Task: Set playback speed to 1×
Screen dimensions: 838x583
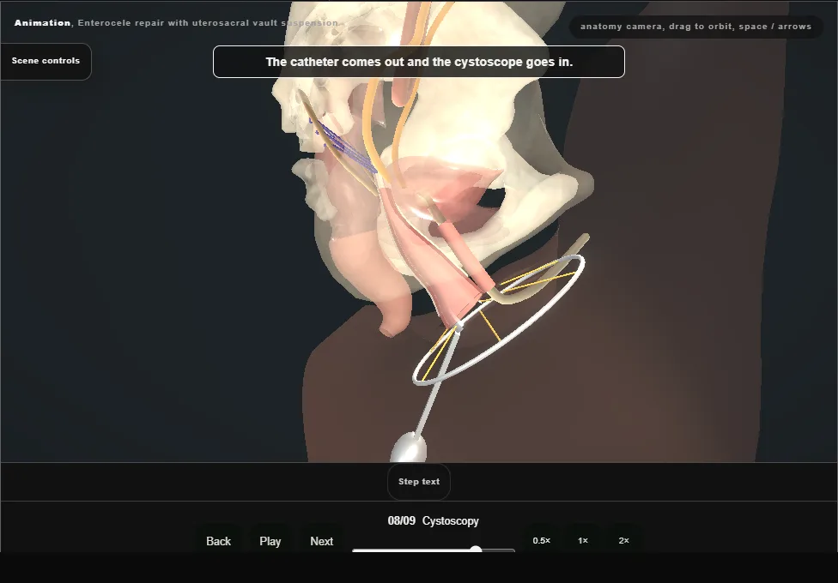Action: pos(583,540)
